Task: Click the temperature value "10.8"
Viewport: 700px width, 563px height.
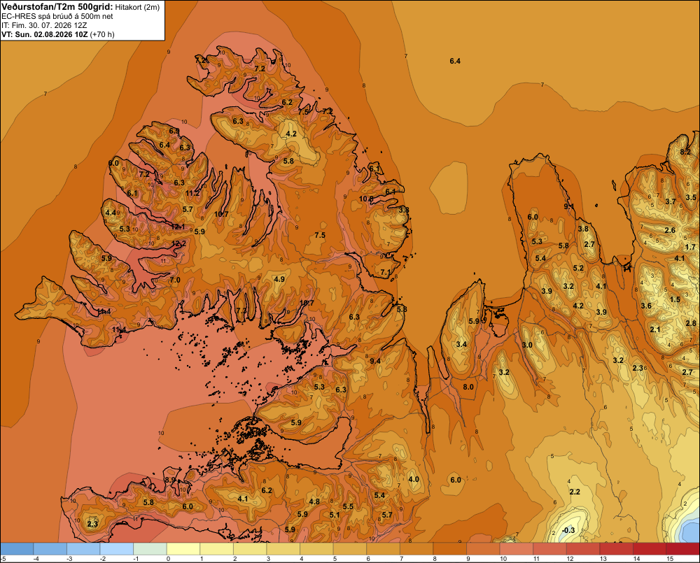Action: click(x=366, y=199)
